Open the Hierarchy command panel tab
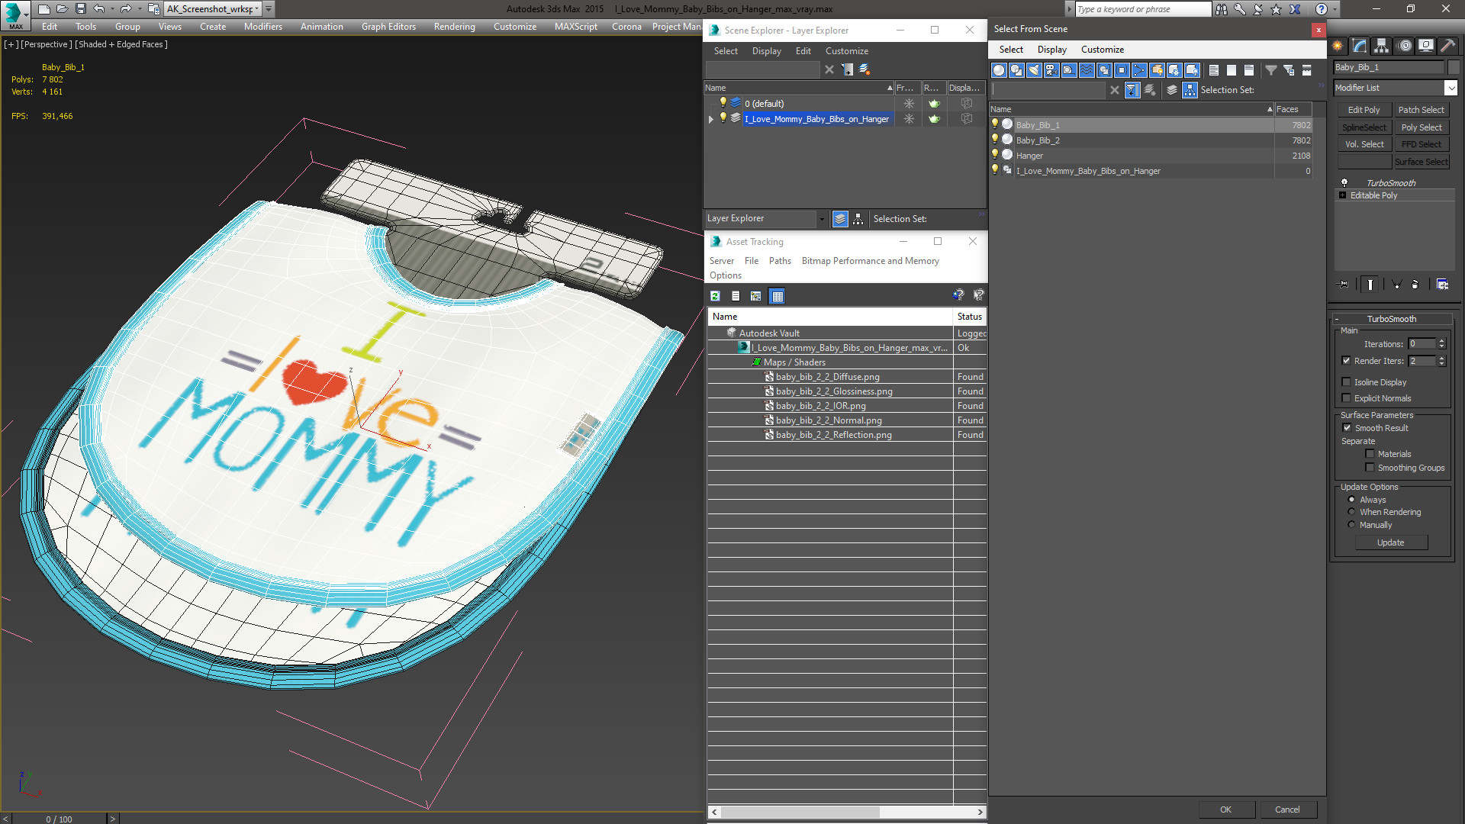Viewport: 1465px width, 824px height. point(1381,46)
